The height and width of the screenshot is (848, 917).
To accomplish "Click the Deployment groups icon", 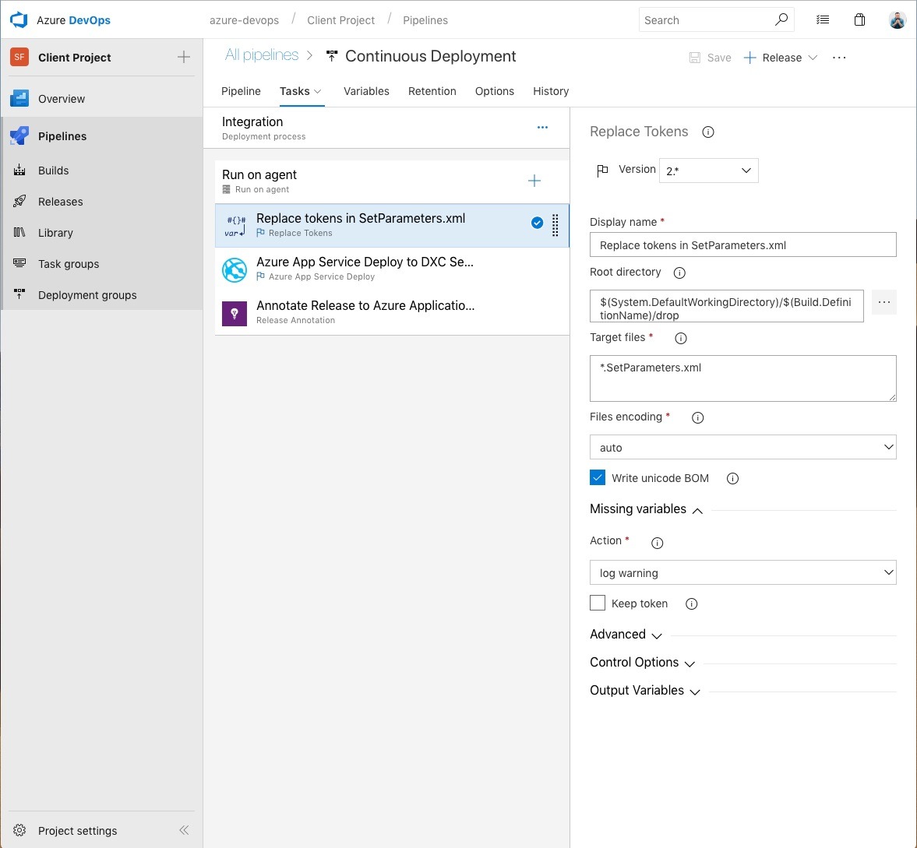I will [19, 294].
